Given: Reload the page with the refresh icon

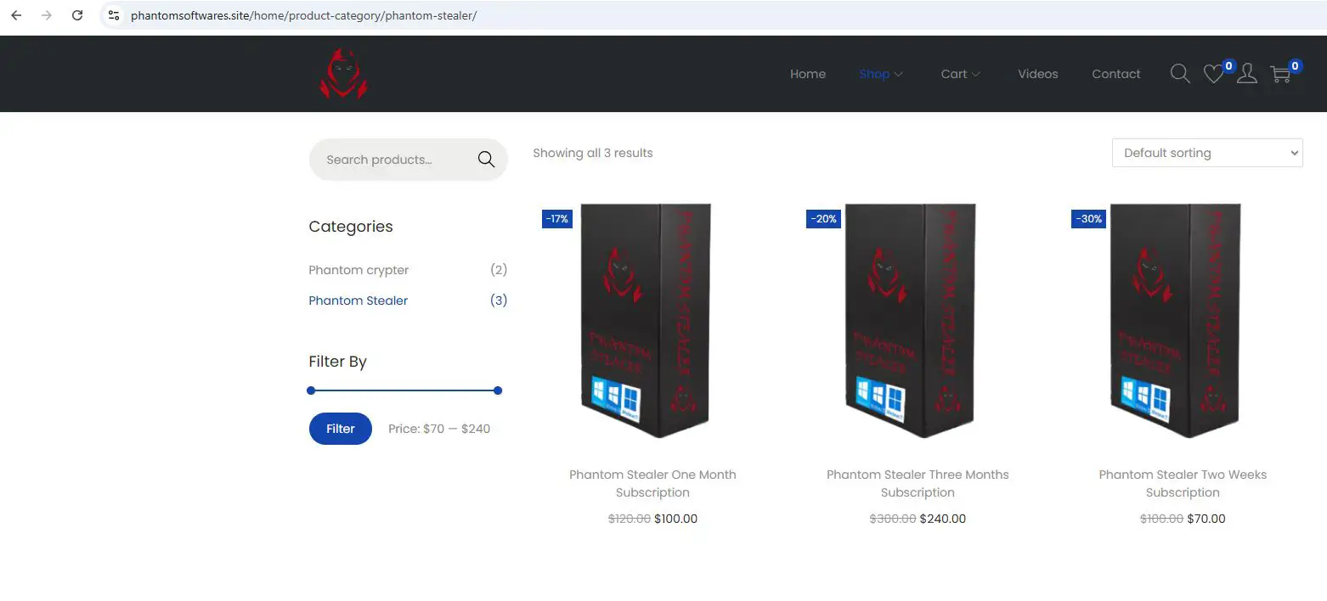Looking at the screenshot, I should coord(77,15).
